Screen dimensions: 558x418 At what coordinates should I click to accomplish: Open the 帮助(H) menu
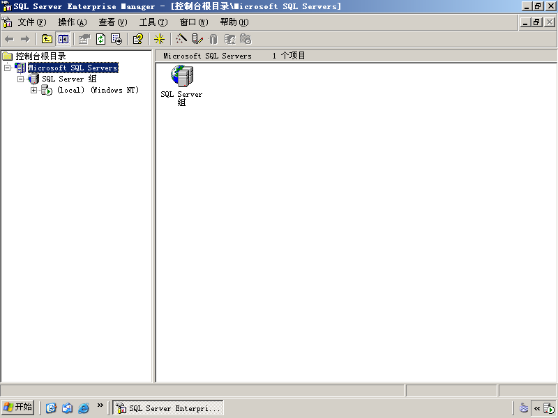click(234, 22)
